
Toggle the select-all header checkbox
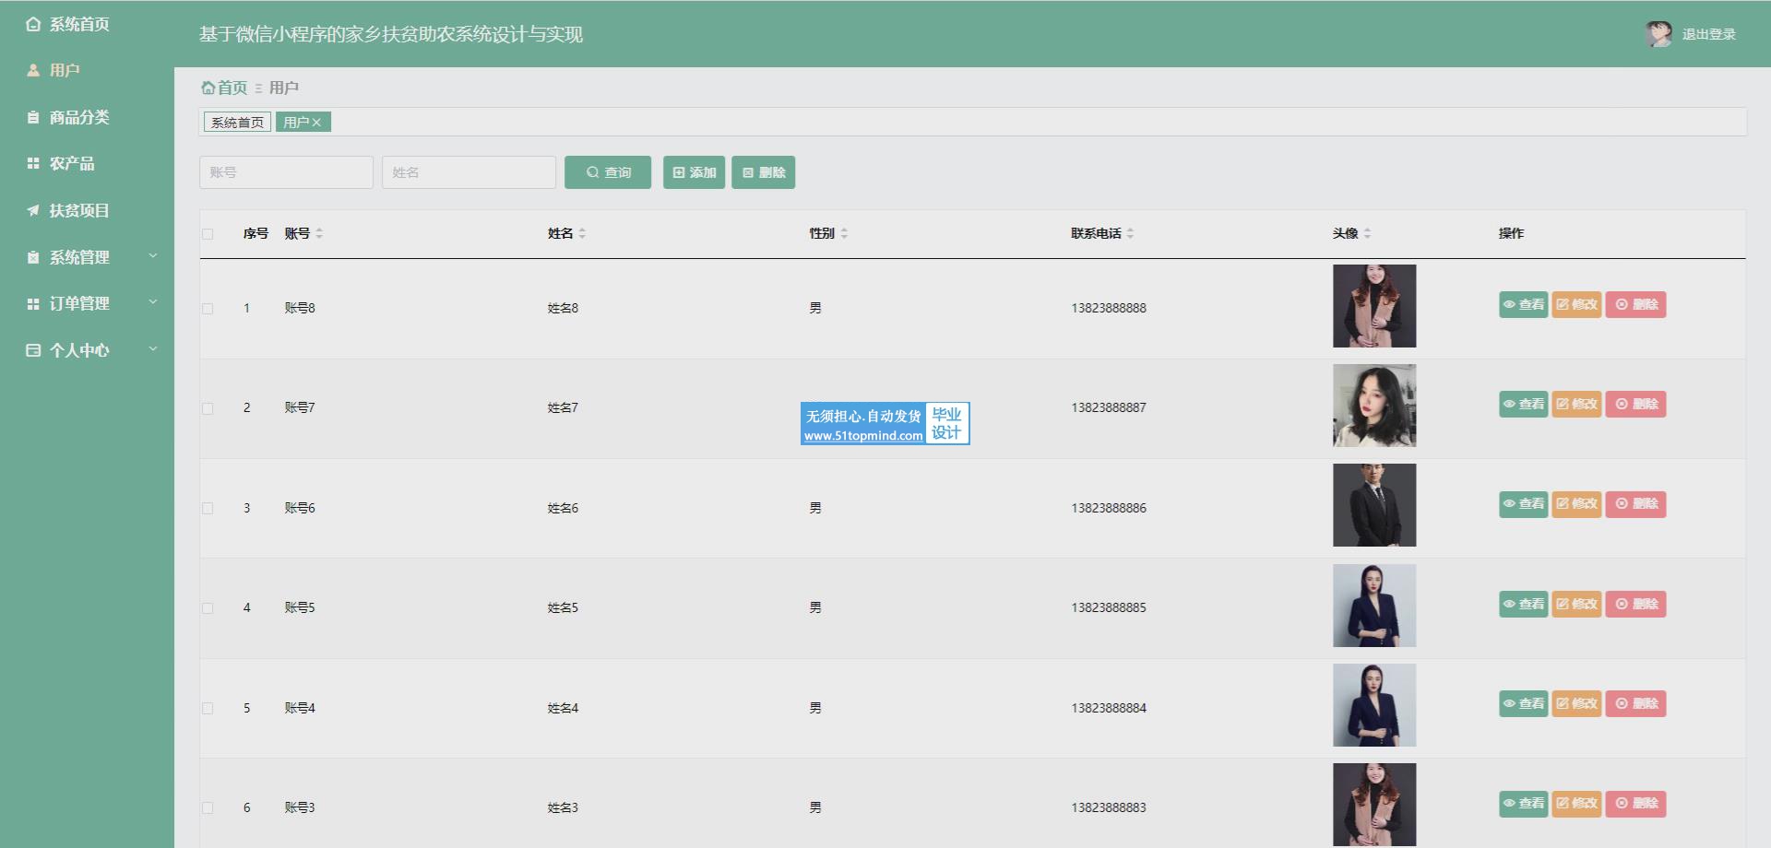[208, 234]
